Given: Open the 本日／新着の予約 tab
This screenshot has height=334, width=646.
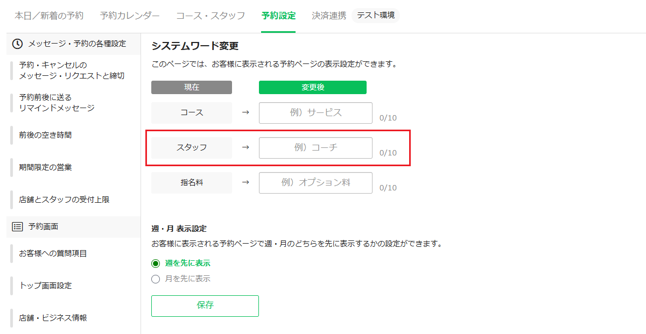Looking at the screenshot, I should [49, 16].
